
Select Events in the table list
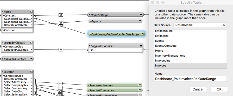pyautogui.click(x=191, y=41)
